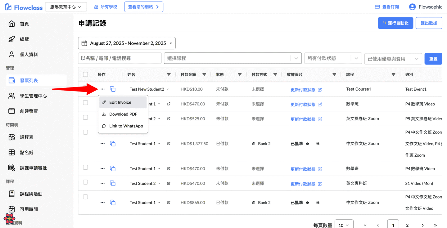Click the copy icon beside Test New Student2
447x228 pixels.
tap(113, 89)
